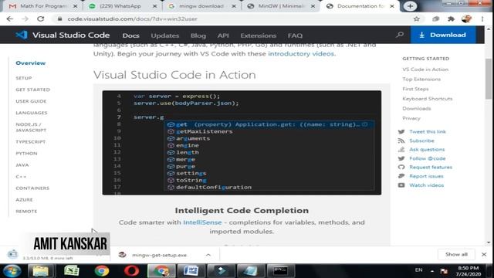Open the Updates navigation item
This screenshot has height=278, width=494.
164,36
